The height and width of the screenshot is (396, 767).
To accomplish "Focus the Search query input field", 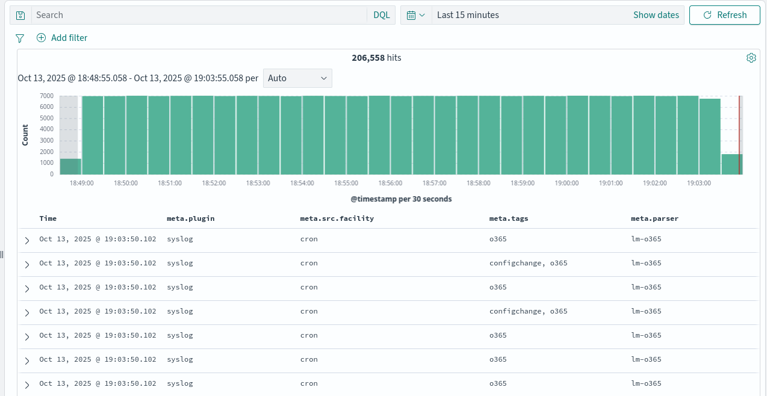I will 199,15.
